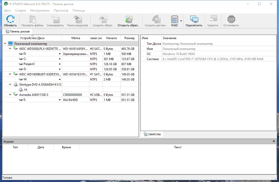Open the Инструменты menu
The height and width of the screenshot is (182, 279).
coord(40,10)
